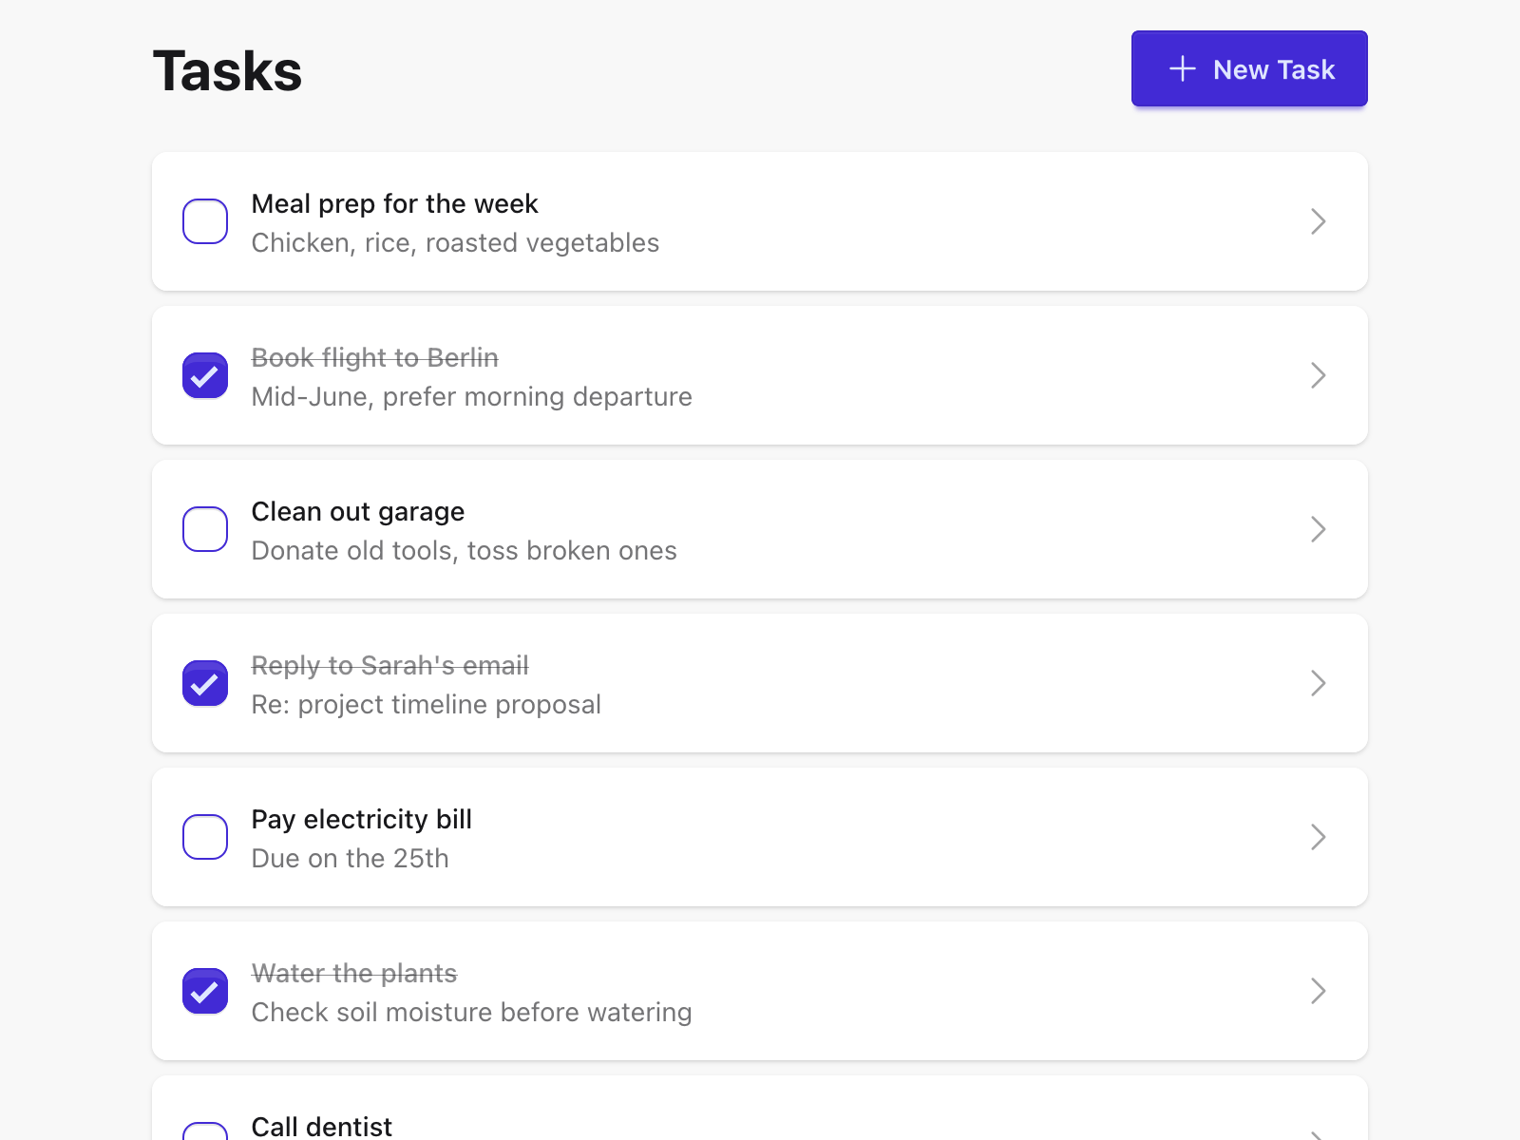
Task: Click the Tasks page heading
Action: (227, 71)
